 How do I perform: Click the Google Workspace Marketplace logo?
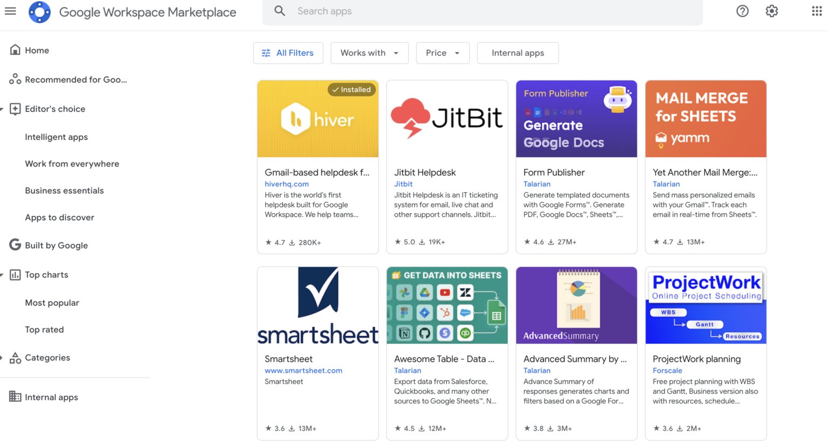[x=39, y=11]
